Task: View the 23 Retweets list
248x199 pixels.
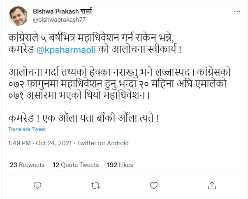Action: pyautogui.click(x=27, y=165)
